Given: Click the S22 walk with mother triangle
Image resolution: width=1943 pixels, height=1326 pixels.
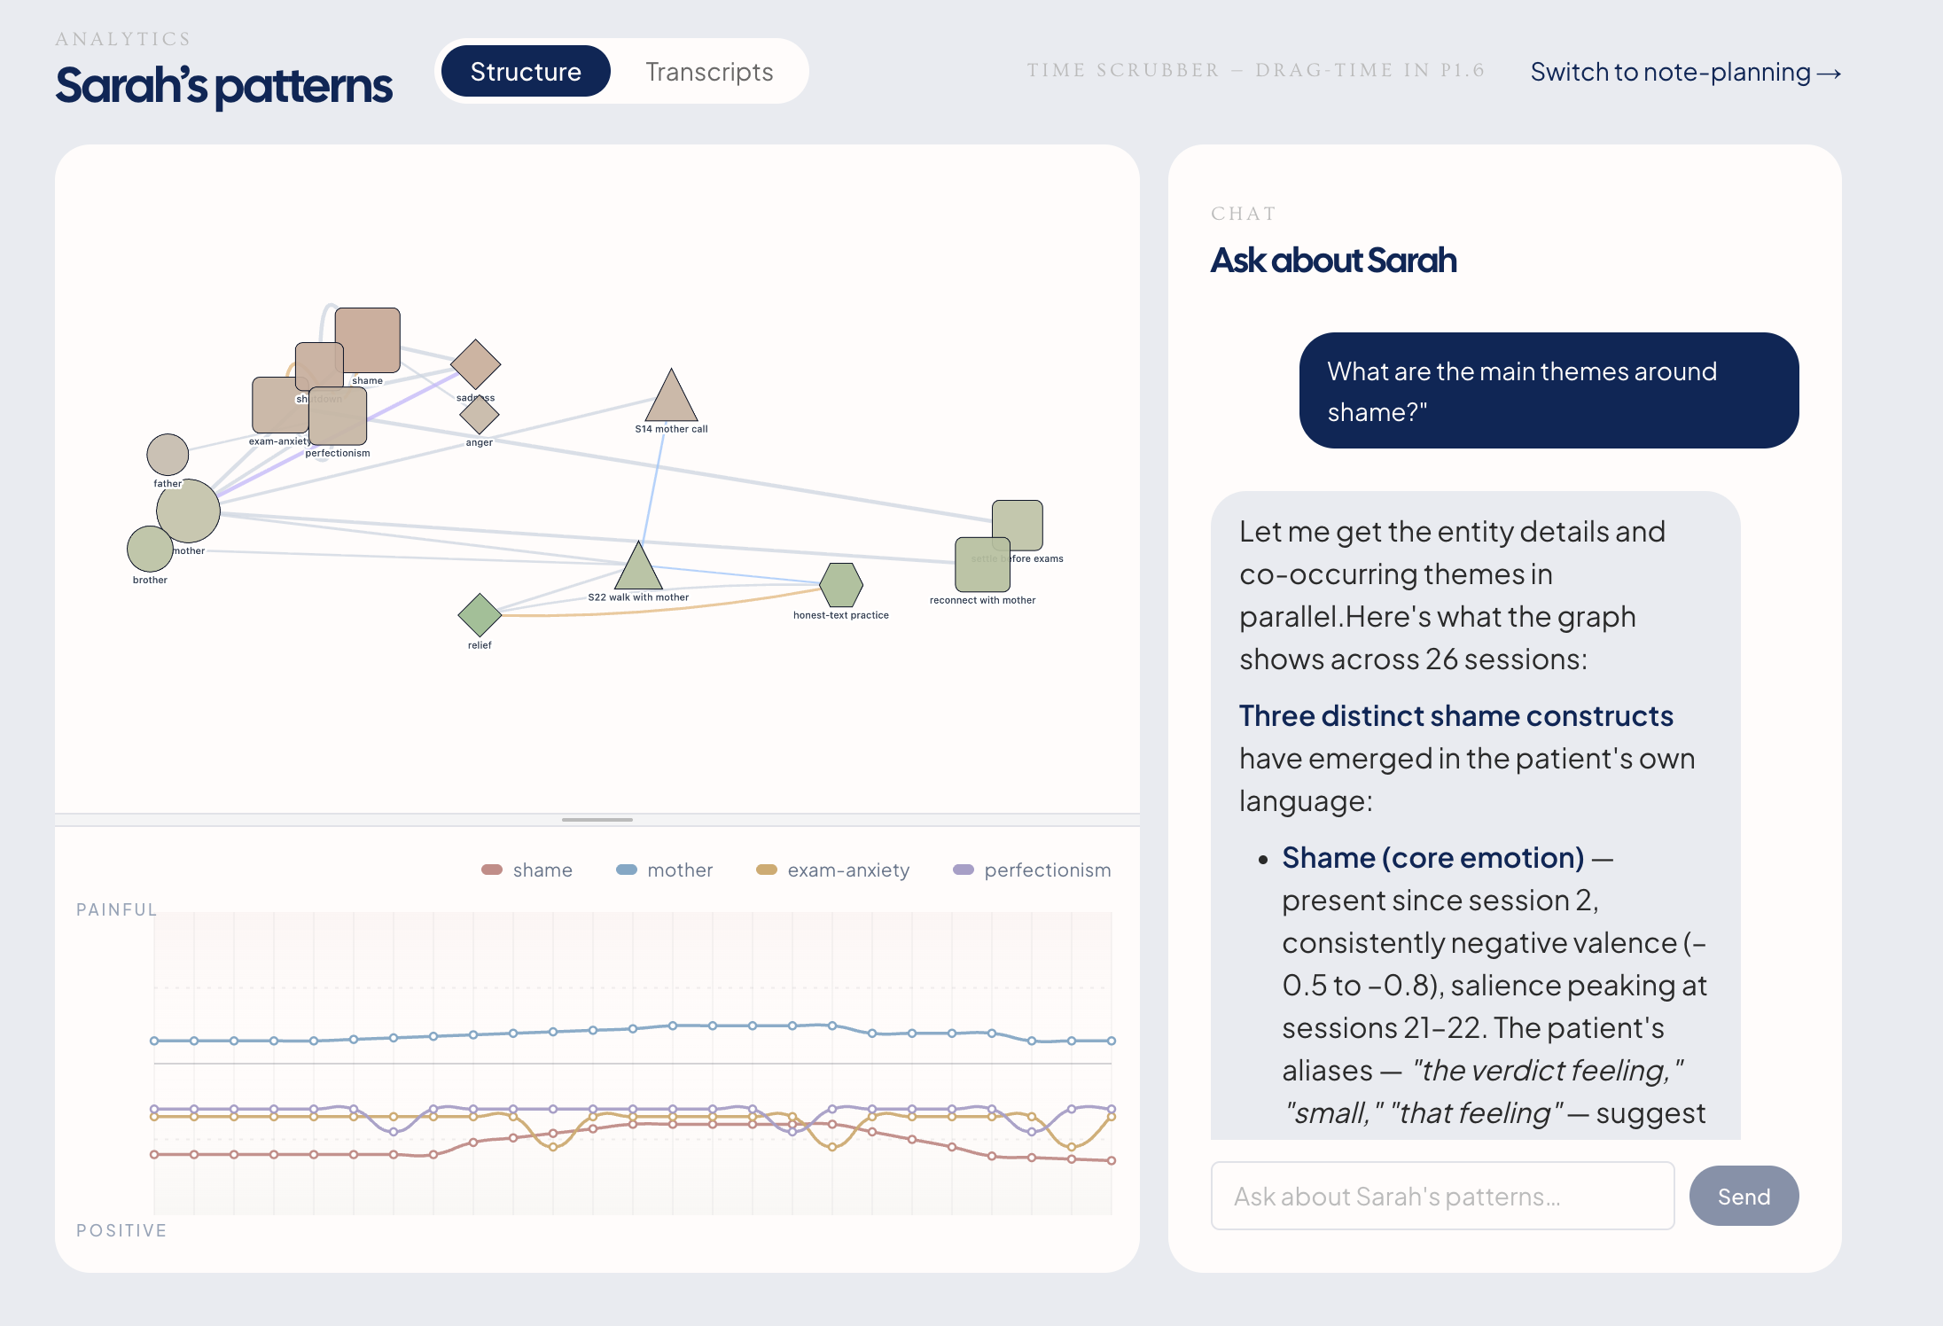Looking at the screenshot, I should click(638, 571).
